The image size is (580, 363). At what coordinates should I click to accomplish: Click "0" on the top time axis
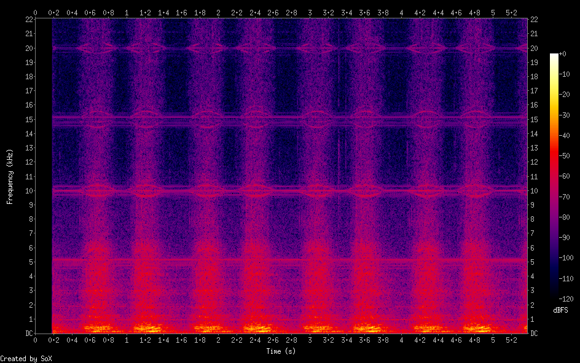35,13
